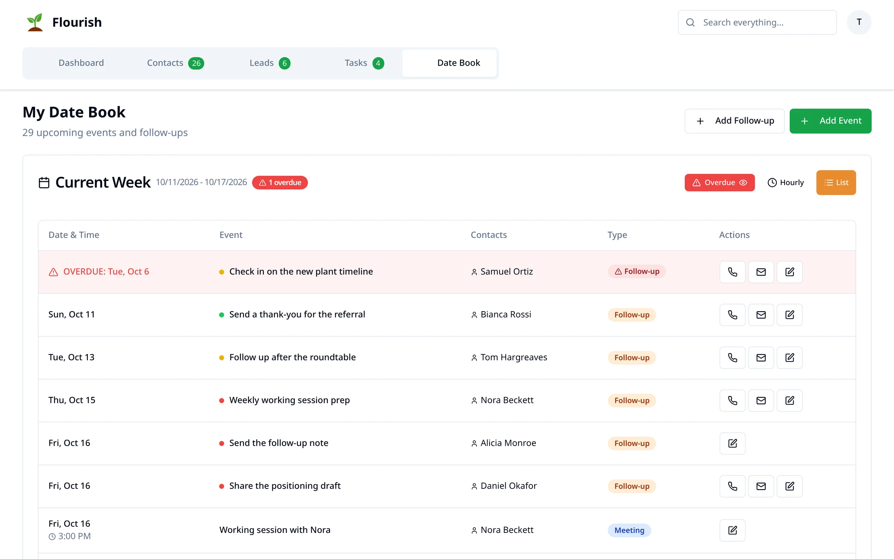
Task: Click the Samuel Ortiz contact name
Action: pos(507,272)
